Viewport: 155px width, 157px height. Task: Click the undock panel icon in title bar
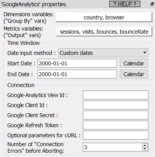click(x=152, y=4)
